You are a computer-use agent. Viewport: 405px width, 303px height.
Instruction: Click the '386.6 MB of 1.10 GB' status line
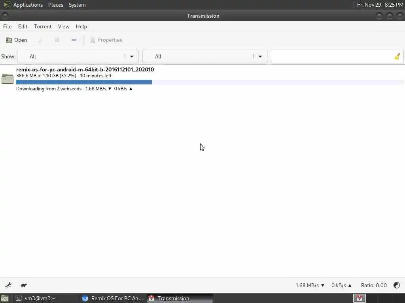pyautogui.click(x=64, y=76)
